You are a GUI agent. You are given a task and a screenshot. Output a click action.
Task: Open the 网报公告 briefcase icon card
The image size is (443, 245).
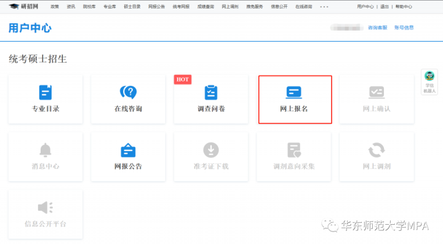tap(128, 157)
